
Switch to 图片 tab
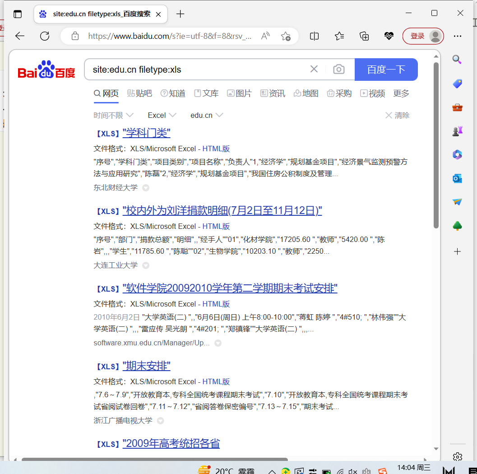[x=240, y=93]
